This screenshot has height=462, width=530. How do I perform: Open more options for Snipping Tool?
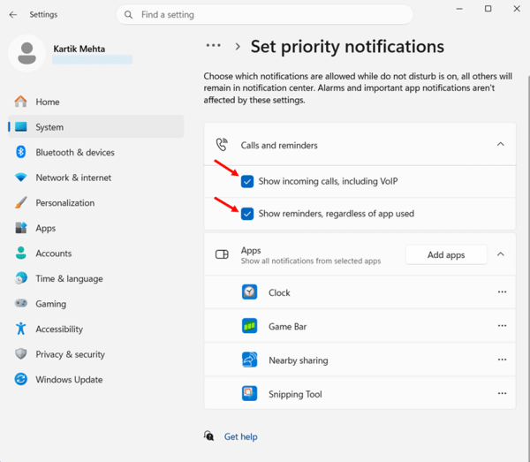(x=502, y=393)
